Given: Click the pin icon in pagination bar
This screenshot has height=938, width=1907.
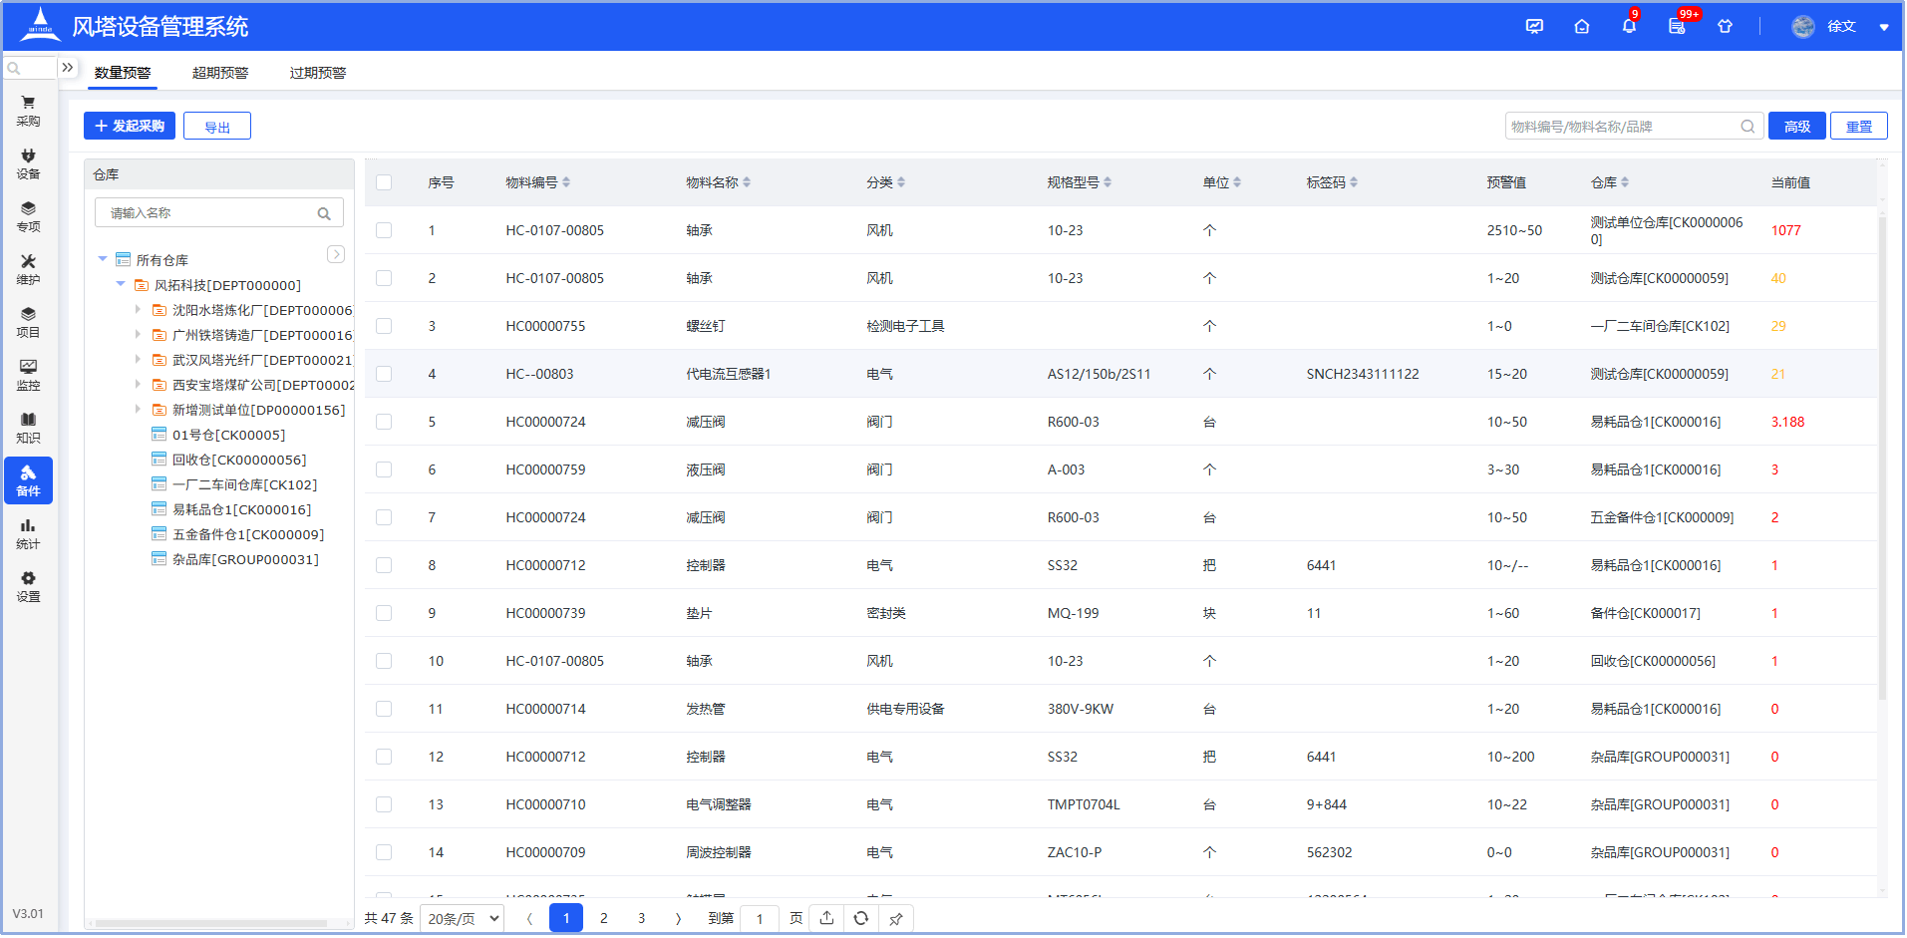Looking at the screenshot, I should (896, 918).
